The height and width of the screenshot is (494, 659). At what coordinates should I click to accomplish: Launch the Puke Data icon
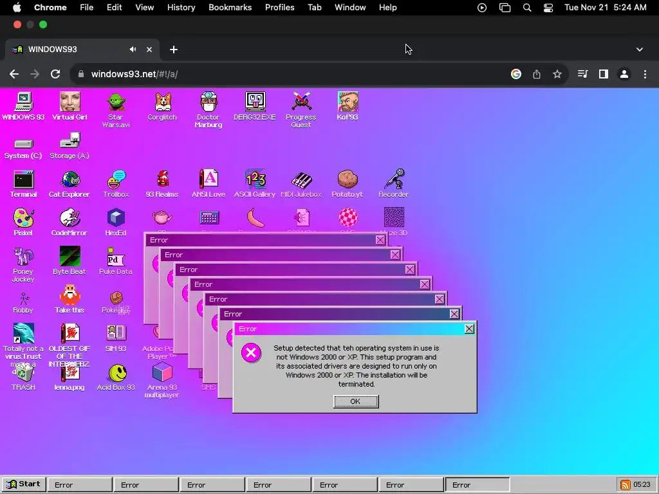pyautogui.click(x=116, y=261)
